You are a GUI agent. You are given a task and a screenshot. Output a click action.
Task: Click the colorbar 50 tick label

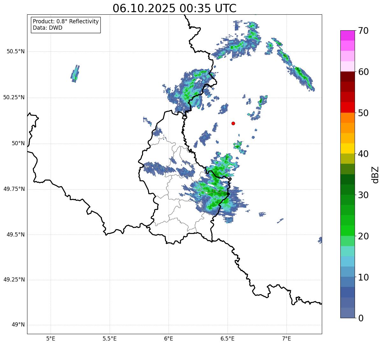363,113
